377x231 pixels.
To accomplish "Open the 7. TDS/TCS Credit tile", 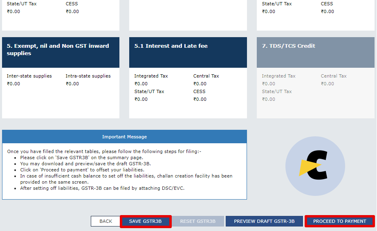I will [x=315, y=52].
